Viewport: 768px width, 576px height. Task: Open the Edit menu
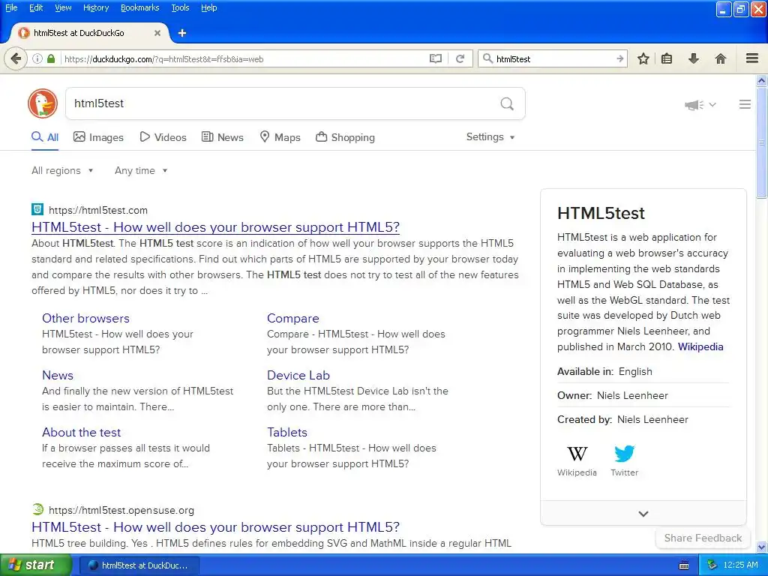coord(36,7)
